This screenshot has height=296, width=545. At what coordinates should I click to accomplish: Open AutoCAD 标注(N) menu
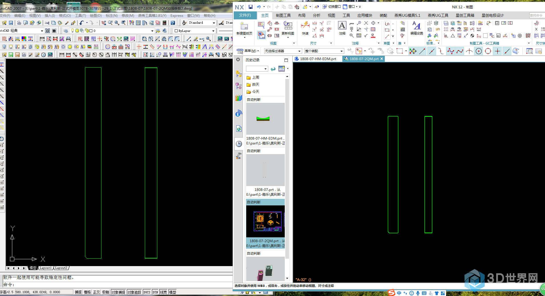point(111,16)
